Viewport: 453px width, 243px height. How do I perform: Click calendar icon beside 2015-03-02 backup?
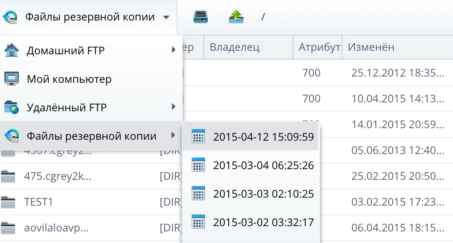(x=198, y=222)
